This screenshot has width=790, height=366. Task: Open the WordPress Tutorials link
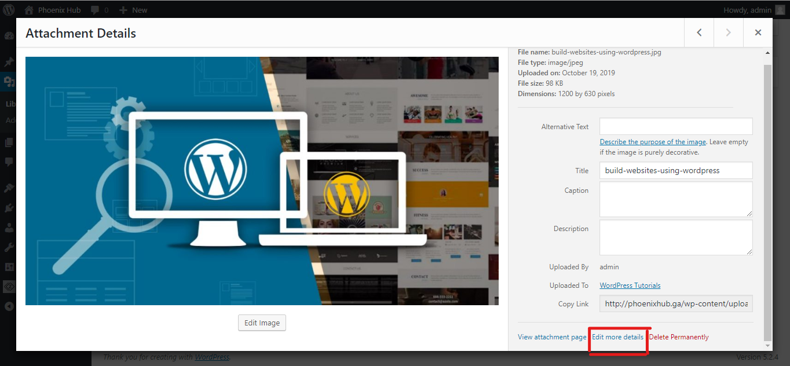[x=630, y=286]
